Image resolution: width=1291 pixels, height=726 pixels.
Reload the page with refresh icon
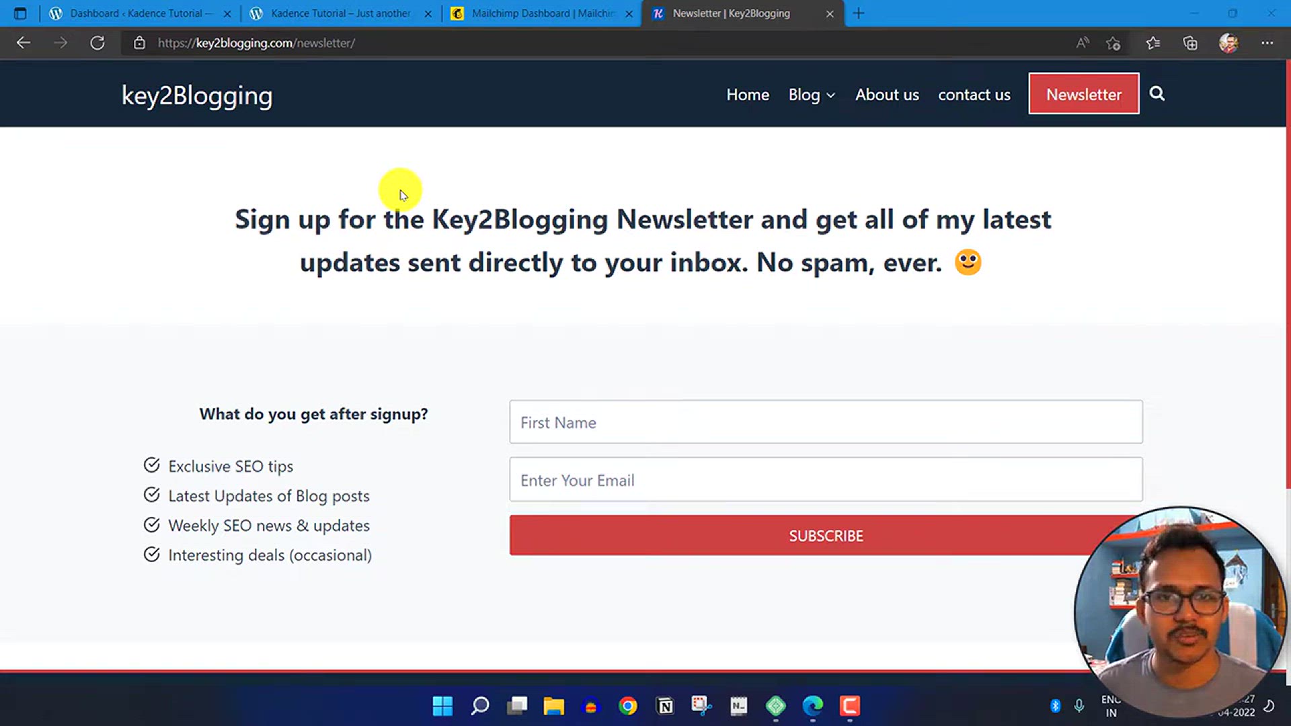(97, 43)
